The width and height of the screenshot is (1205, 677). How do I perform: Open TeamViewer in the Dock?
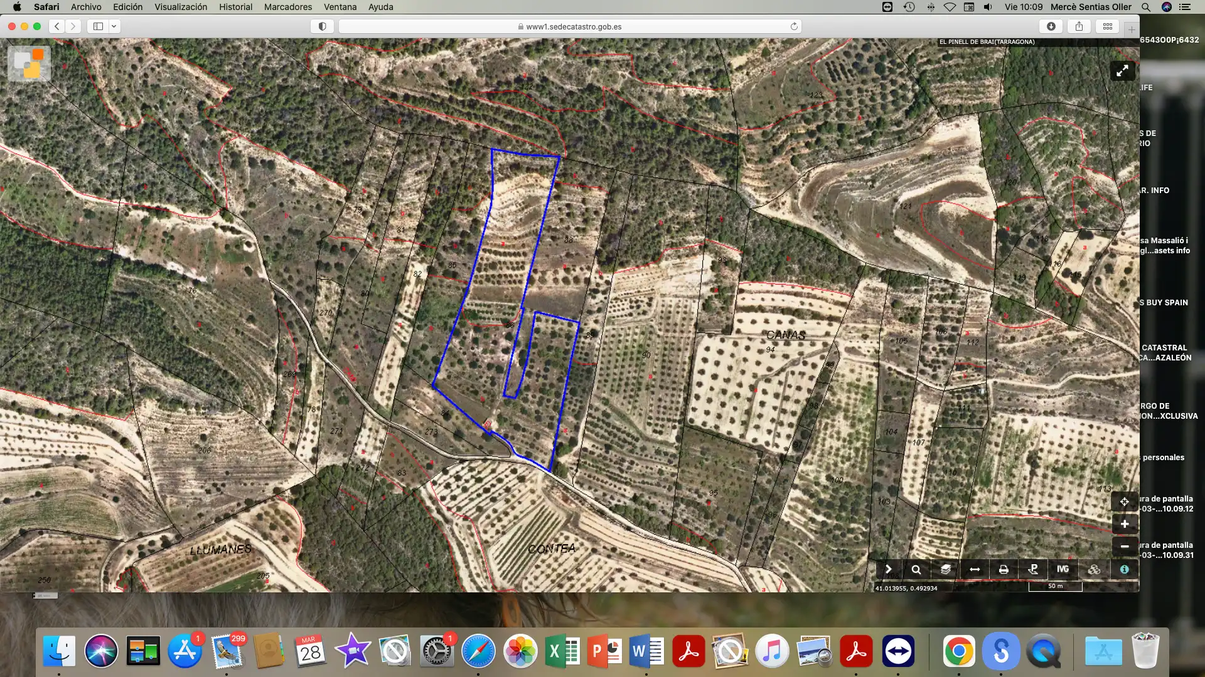point(898,651)
